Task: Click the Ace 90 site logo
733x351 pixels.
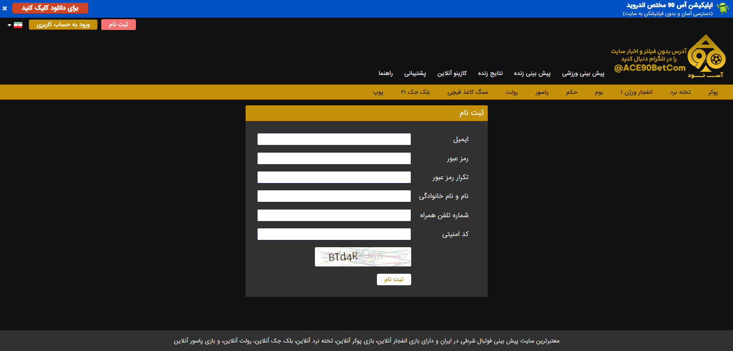Action: (706, 56)
